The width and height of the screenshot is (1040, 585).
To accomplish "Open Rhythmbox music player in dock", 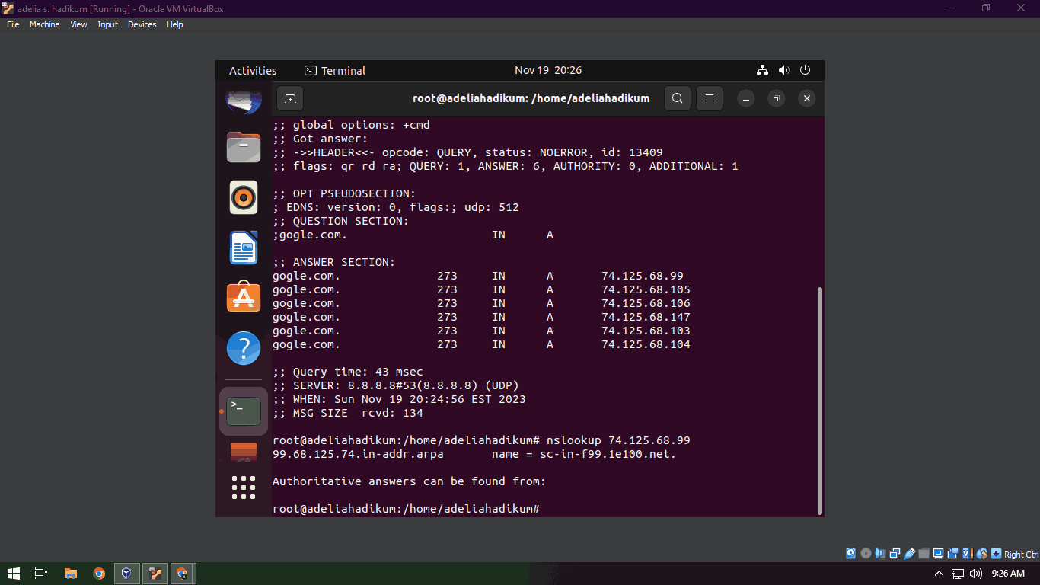I will click(x=244, y=197).
